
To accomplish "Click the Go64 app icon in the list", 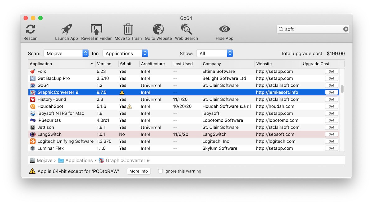I will pyautogui.click(x=33, y=85).
